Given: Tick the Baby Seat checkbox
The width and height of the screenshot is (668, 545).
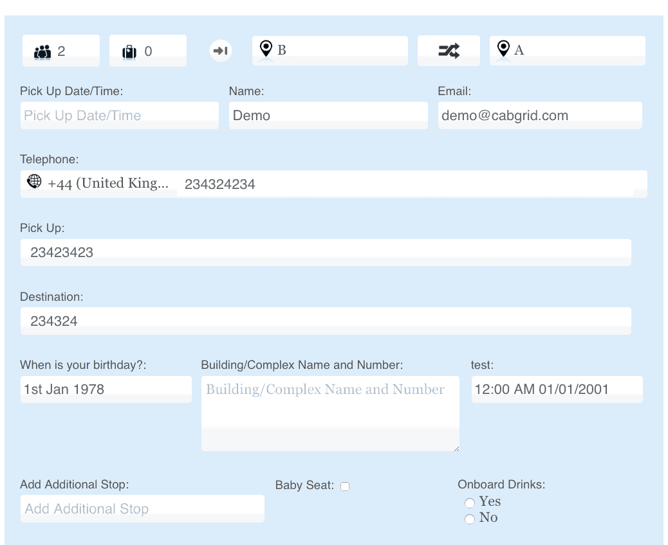Looking at the screenshot, I should point(345,487).
